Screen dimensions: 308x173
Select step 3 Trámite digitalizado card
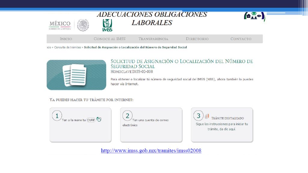click(222, 125)
